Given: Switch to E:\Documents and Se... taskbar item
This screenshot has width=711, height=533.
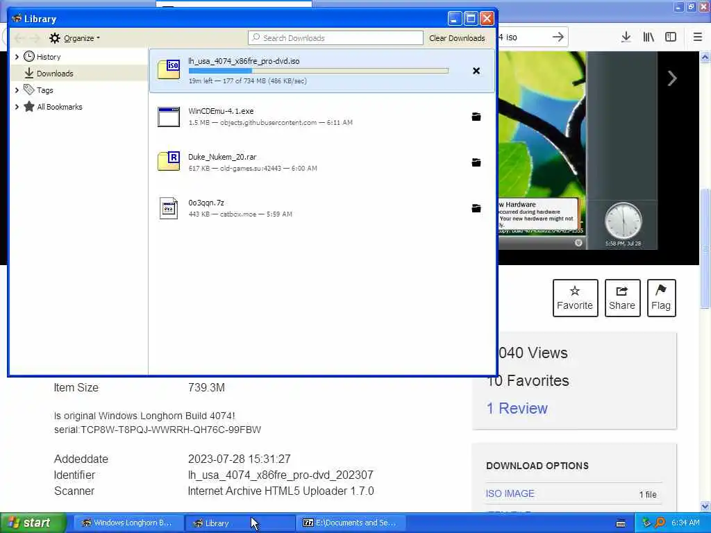Looking at the screenshot, I should click(351, 523).
